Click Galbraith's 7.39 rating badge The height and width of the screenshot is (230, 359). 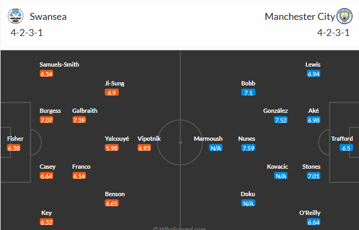(80, 120)
